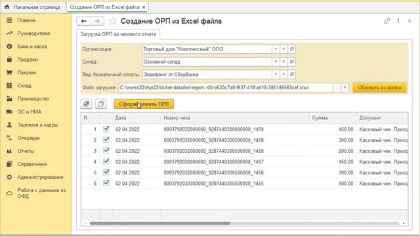Expand the Организация dropdown list
The height and width of the screenshot is (236, 420).
(276, 49)
